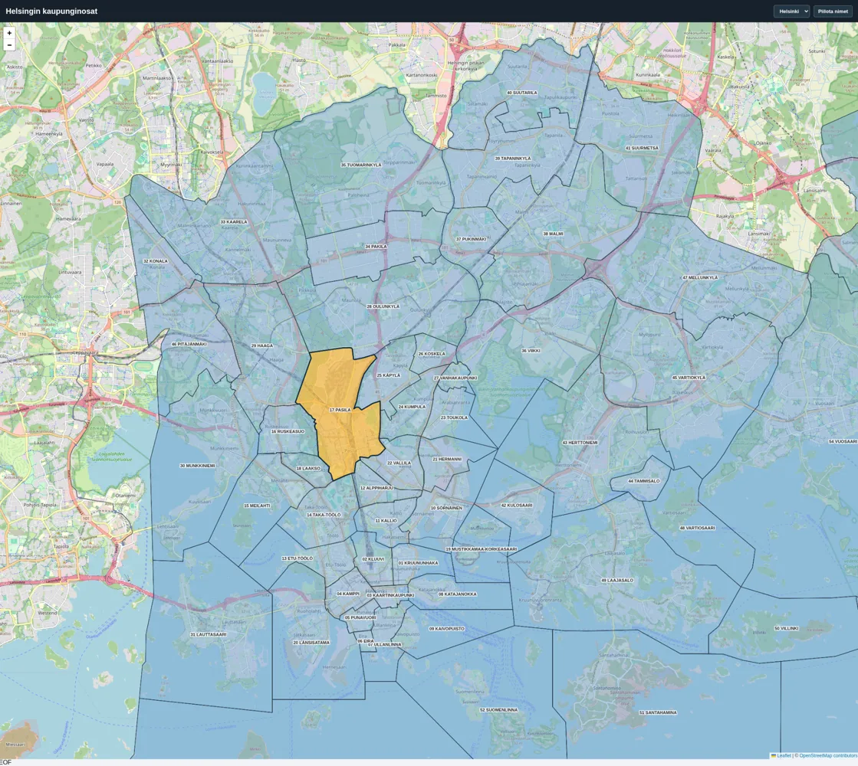Screen dimensions: 858x766
Task: Click the 47 MELLUNKYLÄ label
Action: pos(700,278)
